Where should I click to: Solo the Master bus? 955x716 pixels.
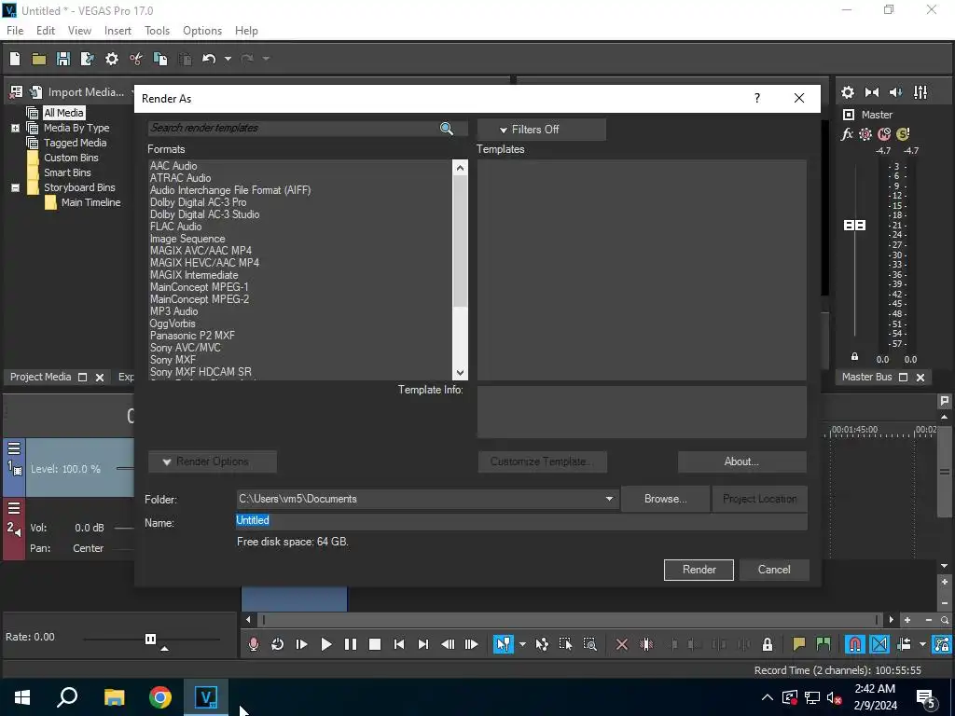tap(903, 134)
